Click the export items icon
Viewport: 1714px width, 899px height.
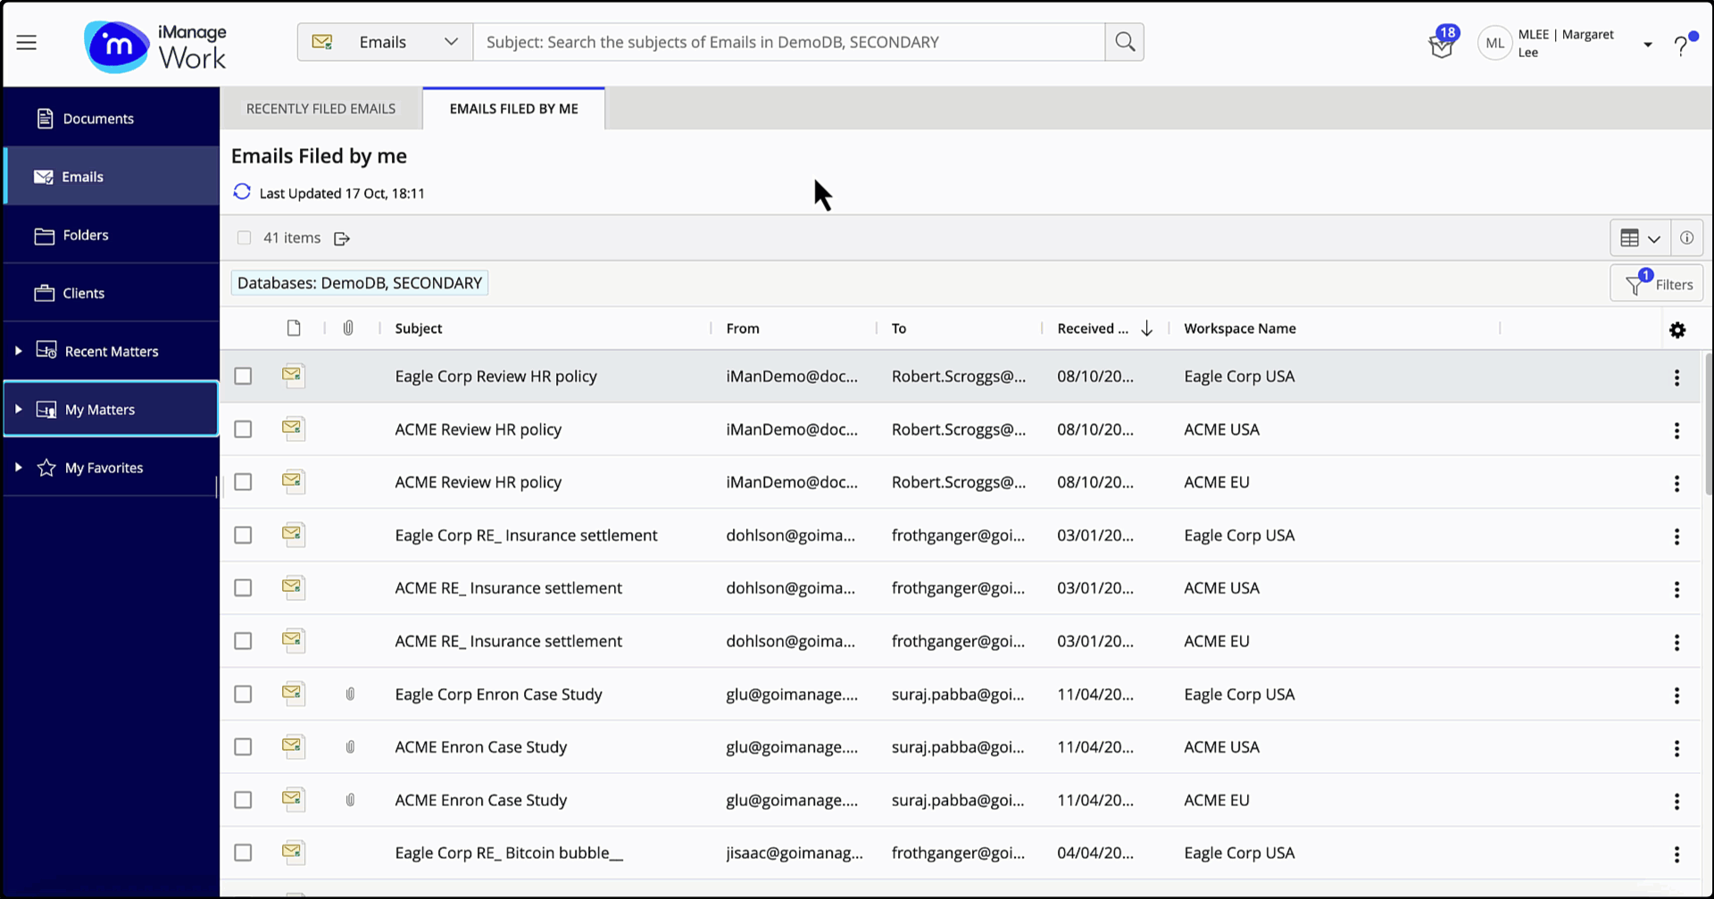pos(342,238)
